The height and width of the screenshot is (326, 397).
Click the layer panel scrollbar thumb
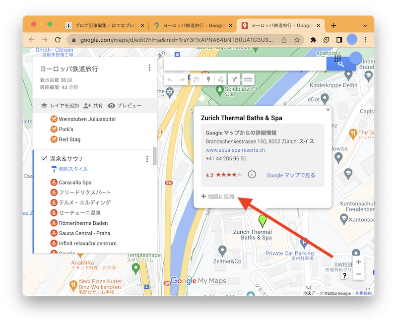point(155,156)
